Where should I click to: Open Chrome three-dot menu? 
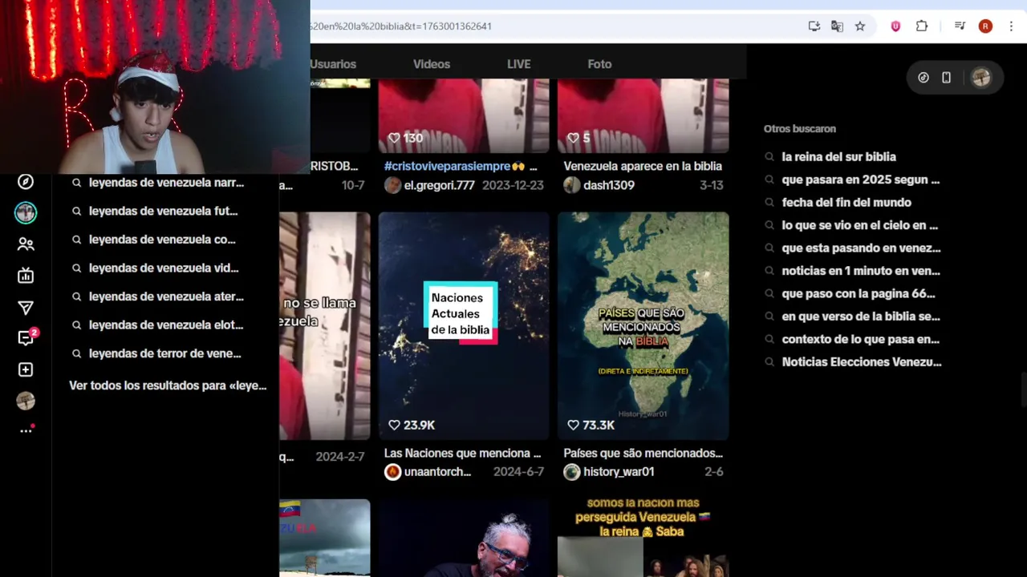point(1010,26)
